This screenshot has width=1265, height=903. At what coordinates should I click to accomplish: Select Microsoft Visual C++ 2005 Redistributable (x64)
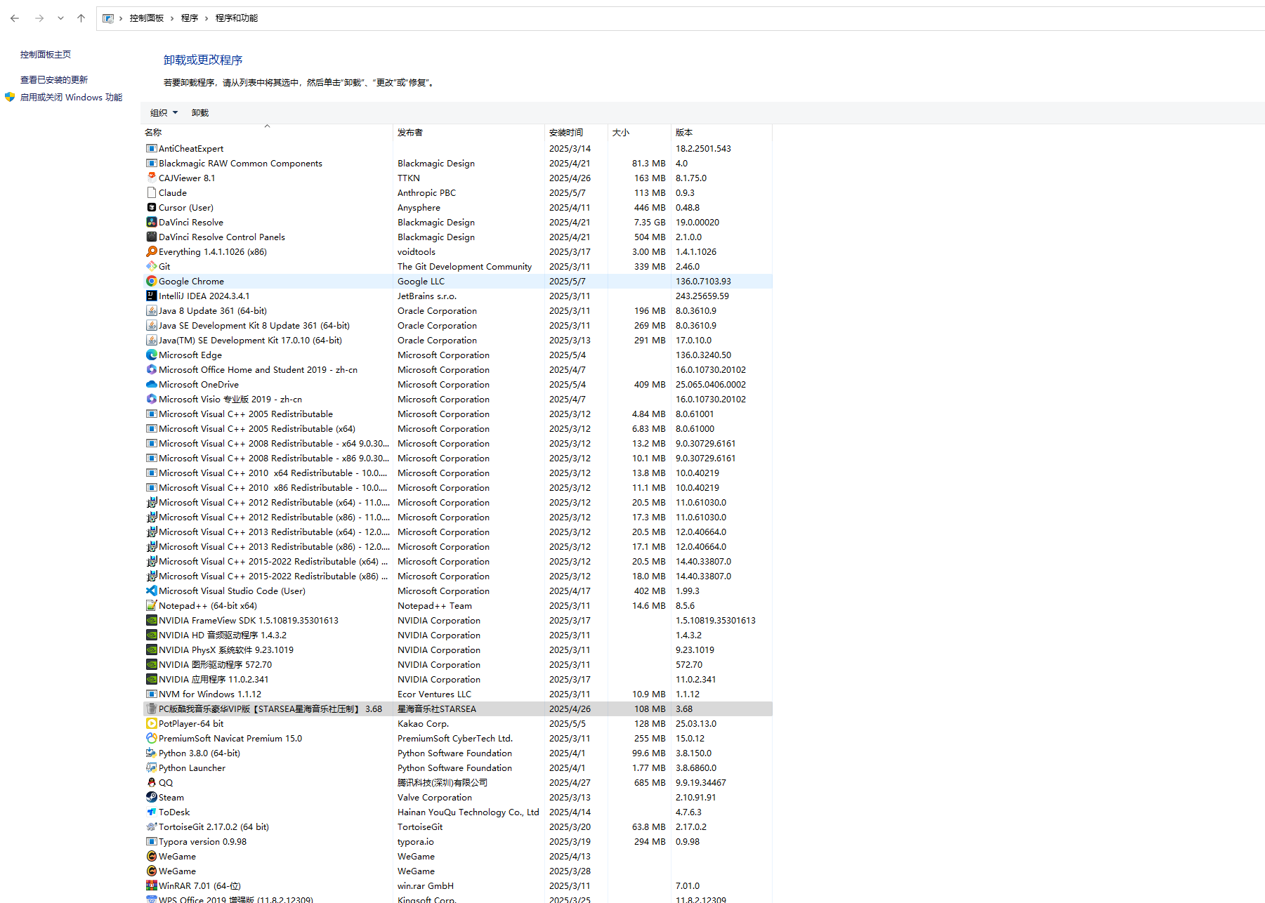457,429
